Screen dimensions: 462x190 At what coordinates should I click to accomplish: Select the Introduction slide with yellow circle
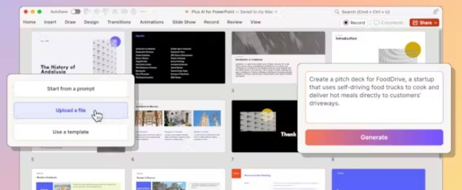(378, 47)
